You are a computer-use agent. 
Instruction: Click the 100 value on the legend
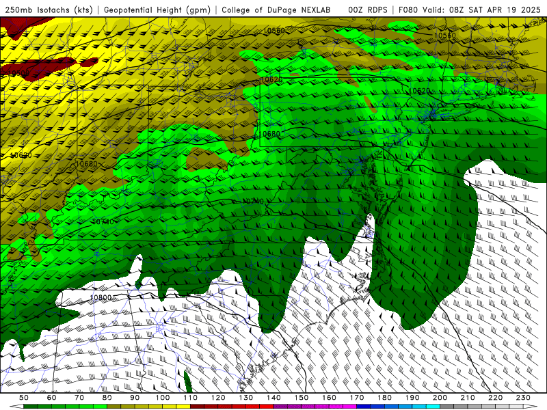(163, 398)
